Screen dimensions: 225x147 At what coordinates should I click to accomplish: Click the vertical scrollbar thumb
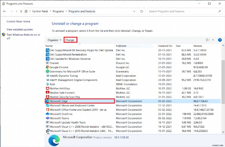coord(223,82)
